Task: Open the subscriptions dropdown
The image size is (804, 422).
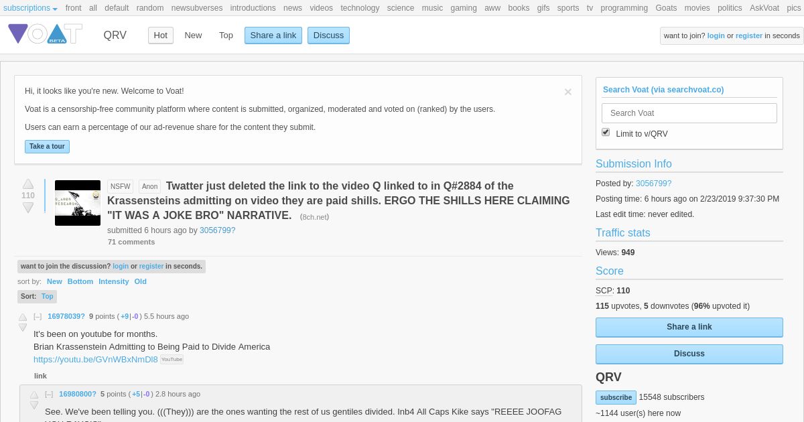Action: [x=30, y=8]
